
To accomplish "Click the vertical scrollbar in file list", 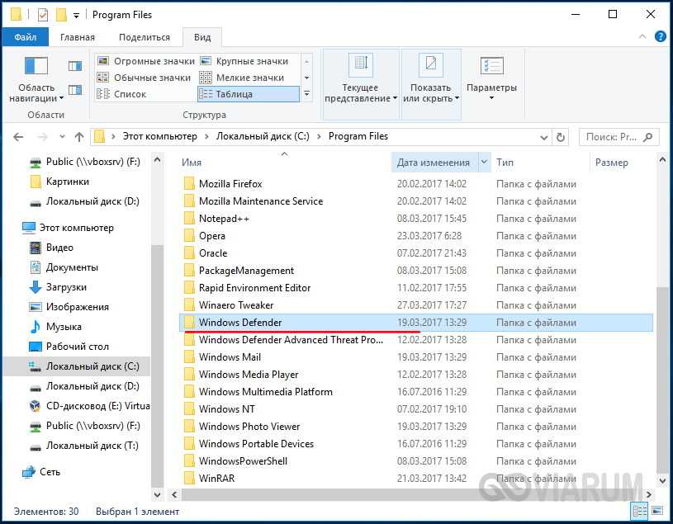I will click(x=662, y=371).
